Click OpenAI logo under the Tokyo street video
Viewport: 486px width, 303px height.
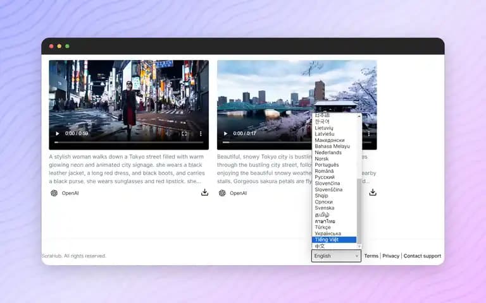[x=54, y=193]
